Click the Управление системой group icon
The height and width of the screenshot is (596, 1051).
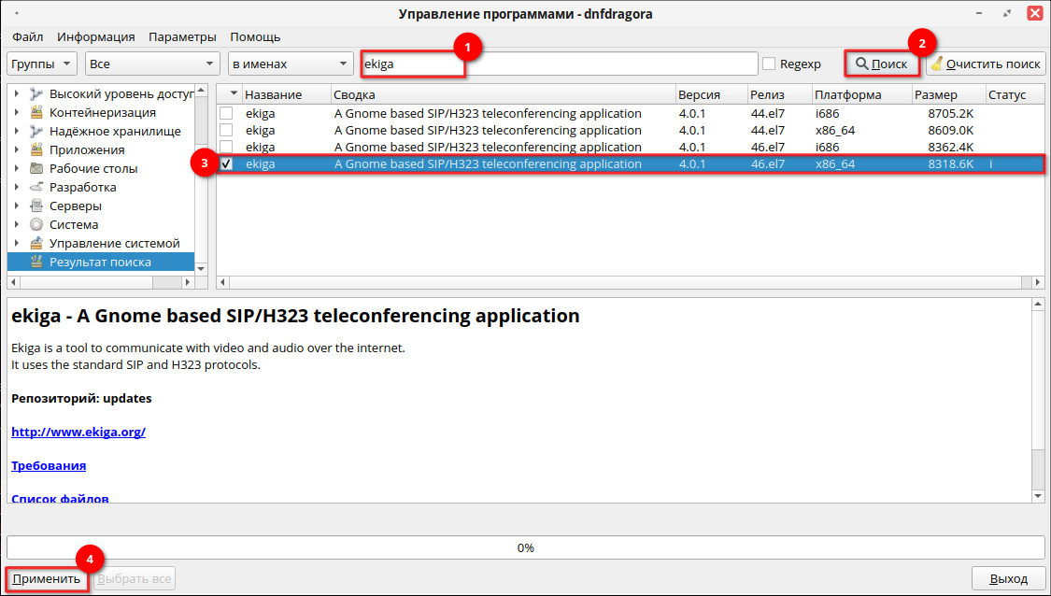pos(36,244)
